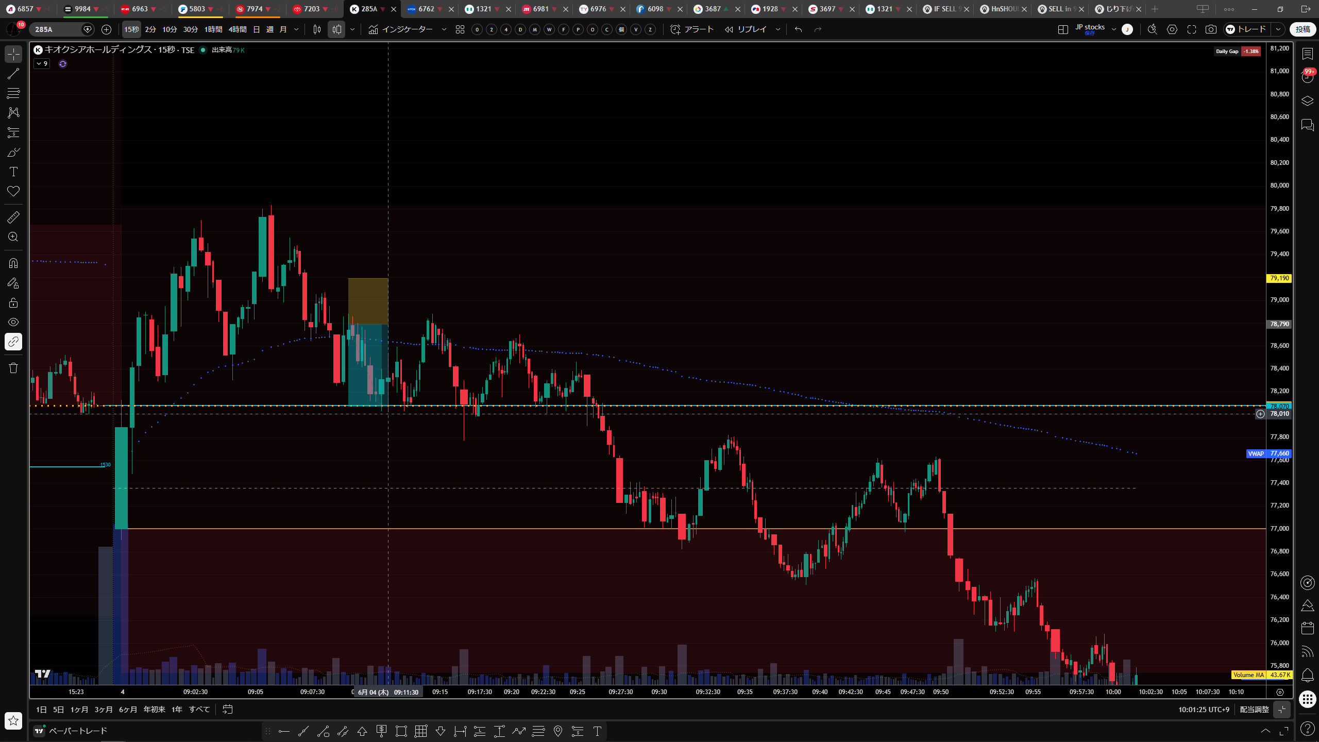This screenshot has height=742, width=1319.
Task: Toggle lock all drawing tools
Action: click(x=13, y=302)
